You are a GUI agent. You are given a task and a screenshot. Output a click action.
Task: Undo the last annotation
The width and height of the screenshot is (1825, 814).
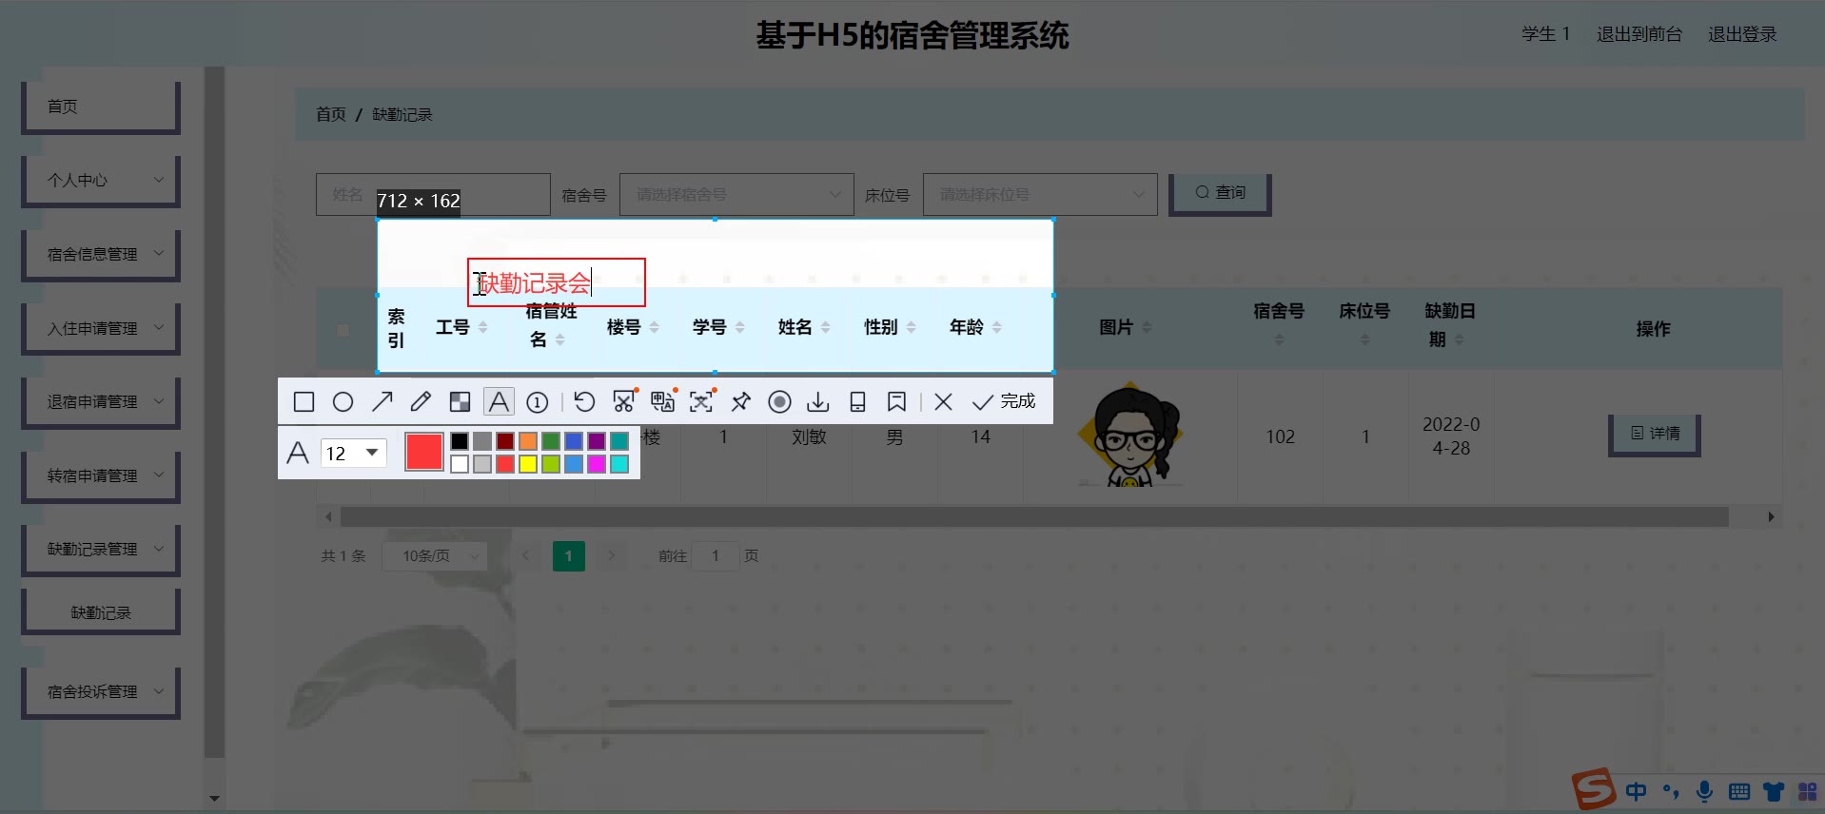coord(584,402)
